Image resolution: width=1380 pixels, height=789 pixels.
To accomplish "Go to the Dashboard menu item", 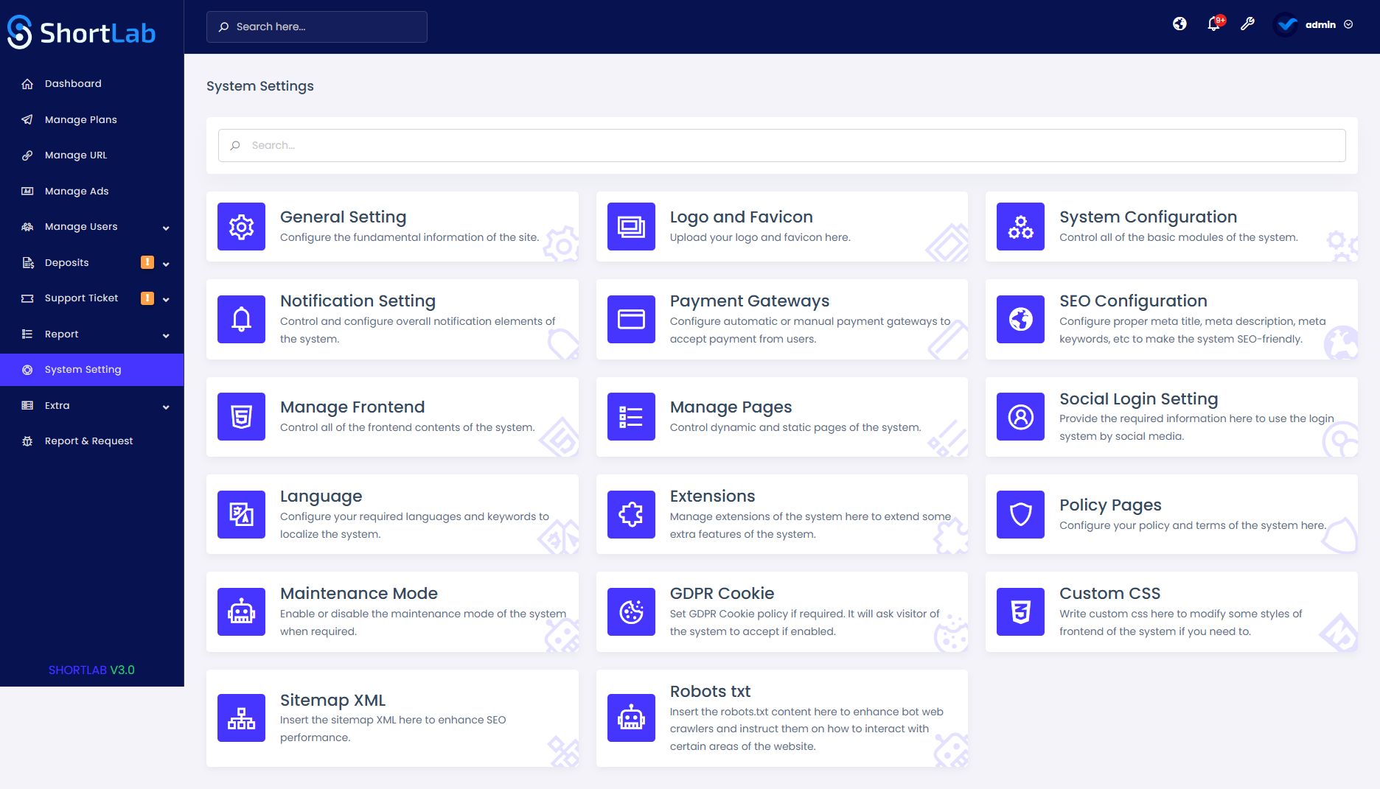I will point(73,83).
